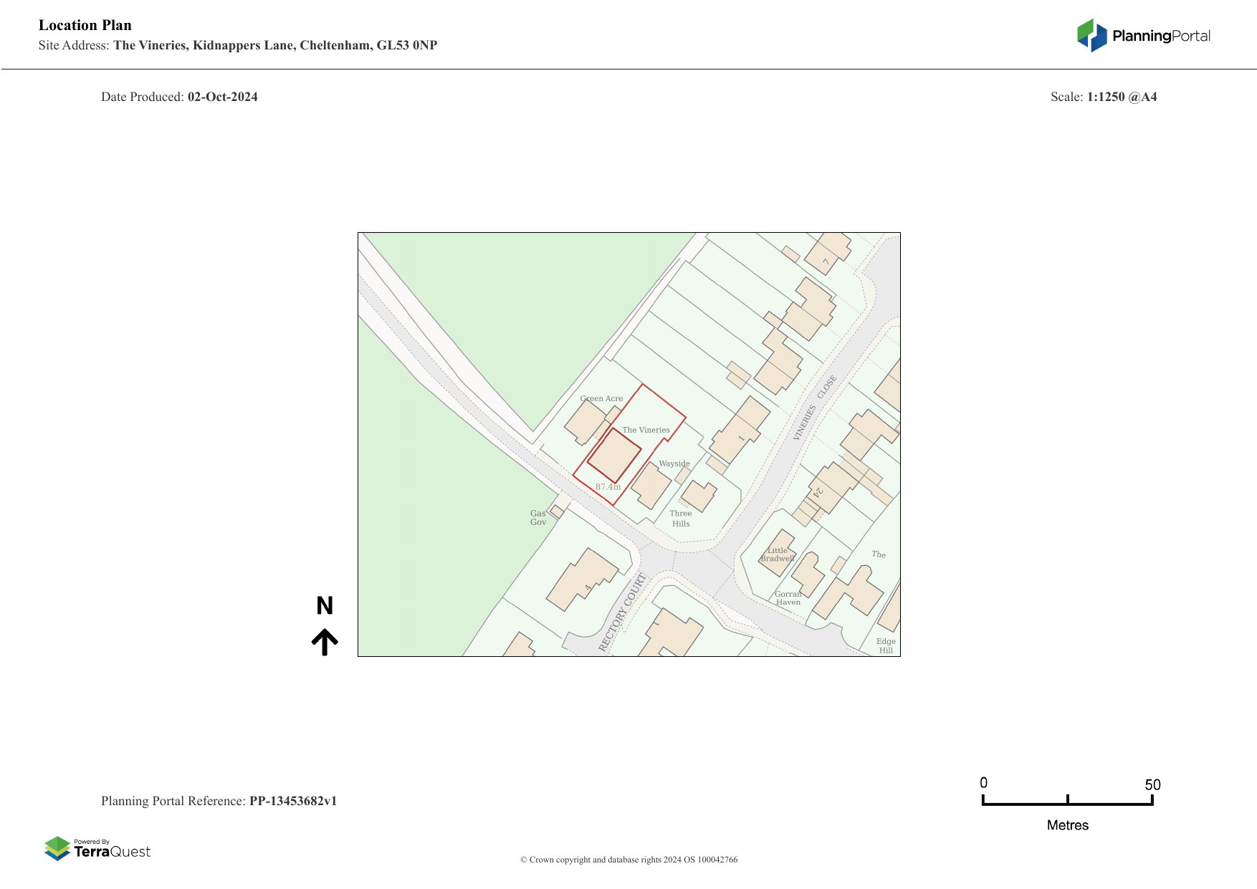Click The Vineries map label
The image size is (1257, 889).
click(646, 430)
